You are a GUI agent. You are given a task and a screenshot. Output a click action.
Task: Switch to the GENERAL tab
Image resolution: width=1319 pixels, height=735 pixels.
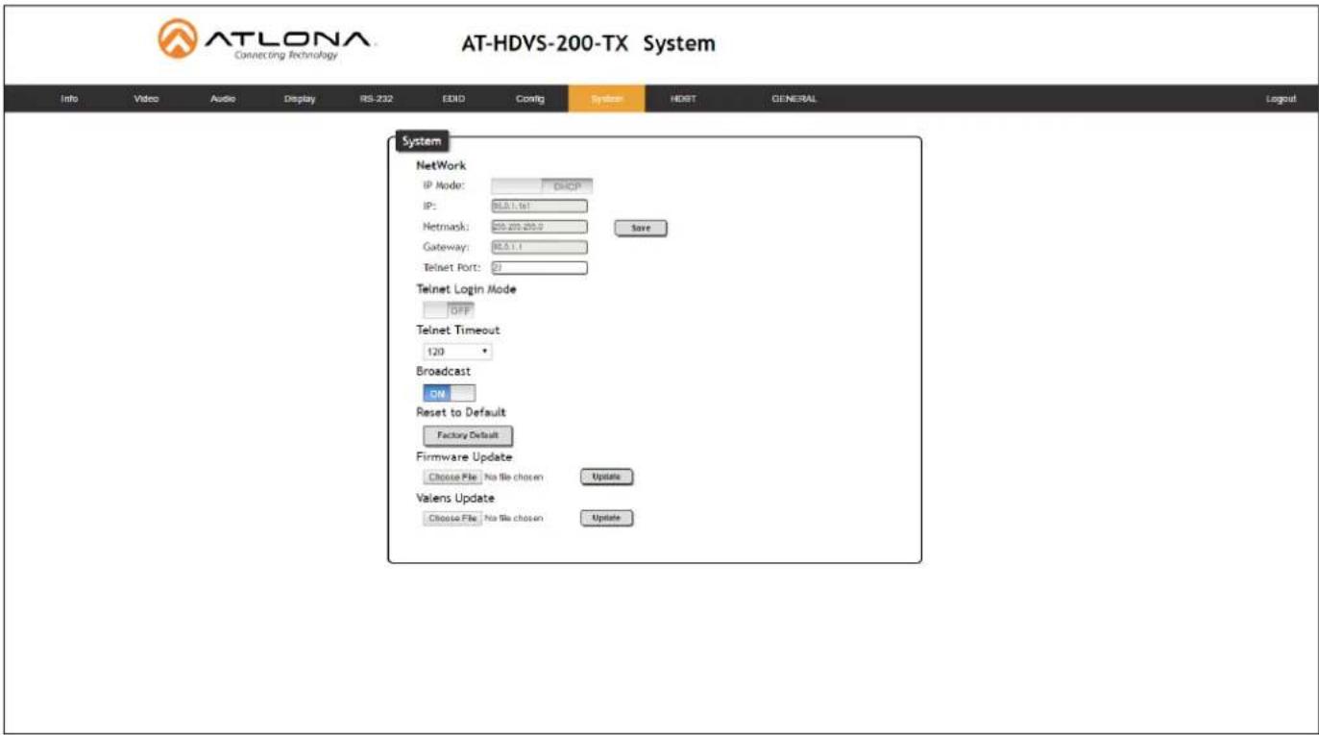point(794,99)
